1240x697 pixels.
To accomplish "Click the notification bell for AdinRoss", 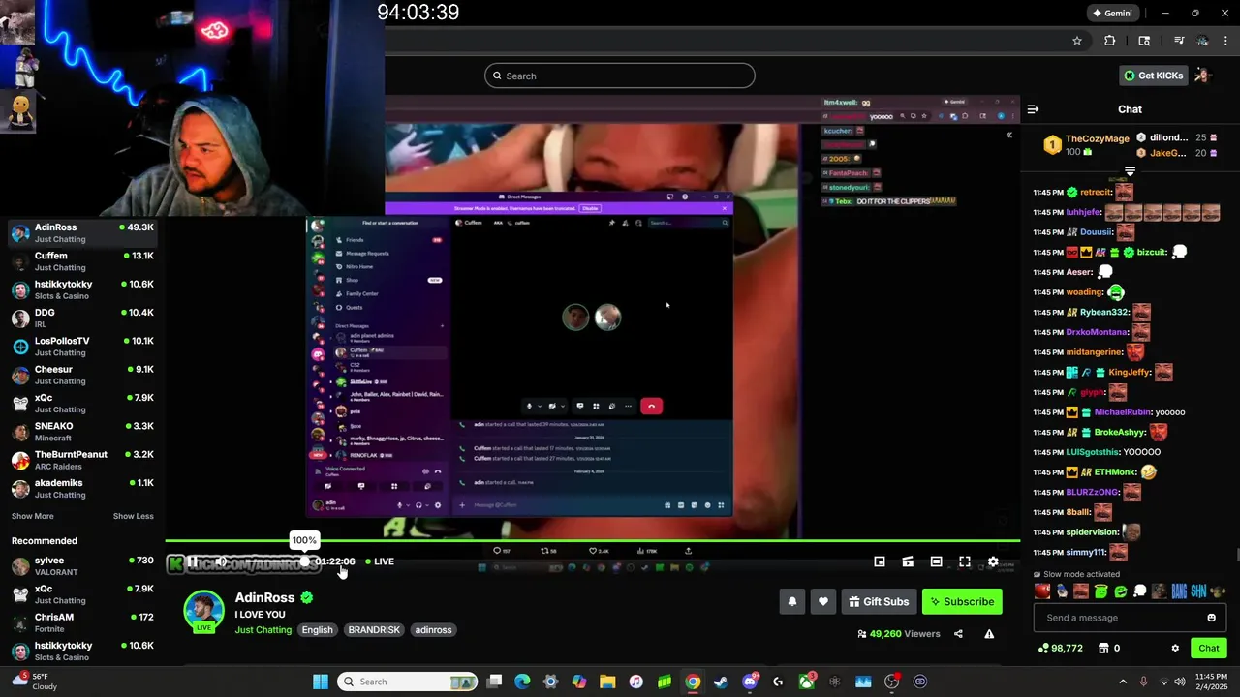I will tap(791, 601).
